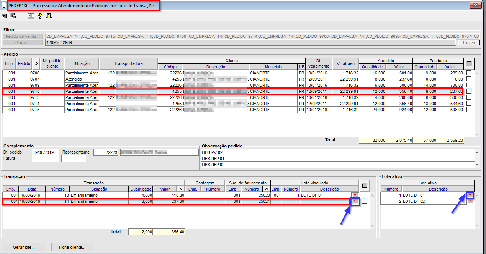Check the box for order 9706
The image size is (486, 254).
tap(469, 73)
